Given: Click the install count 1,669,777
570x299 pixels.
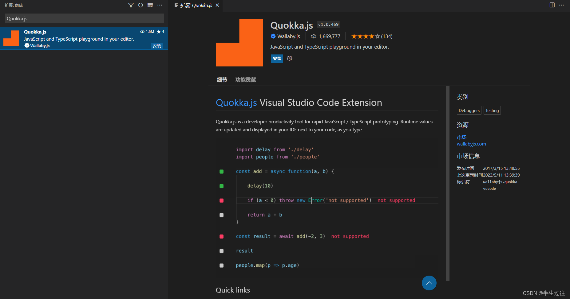Looking at the screenshot, I should point(326,36).
